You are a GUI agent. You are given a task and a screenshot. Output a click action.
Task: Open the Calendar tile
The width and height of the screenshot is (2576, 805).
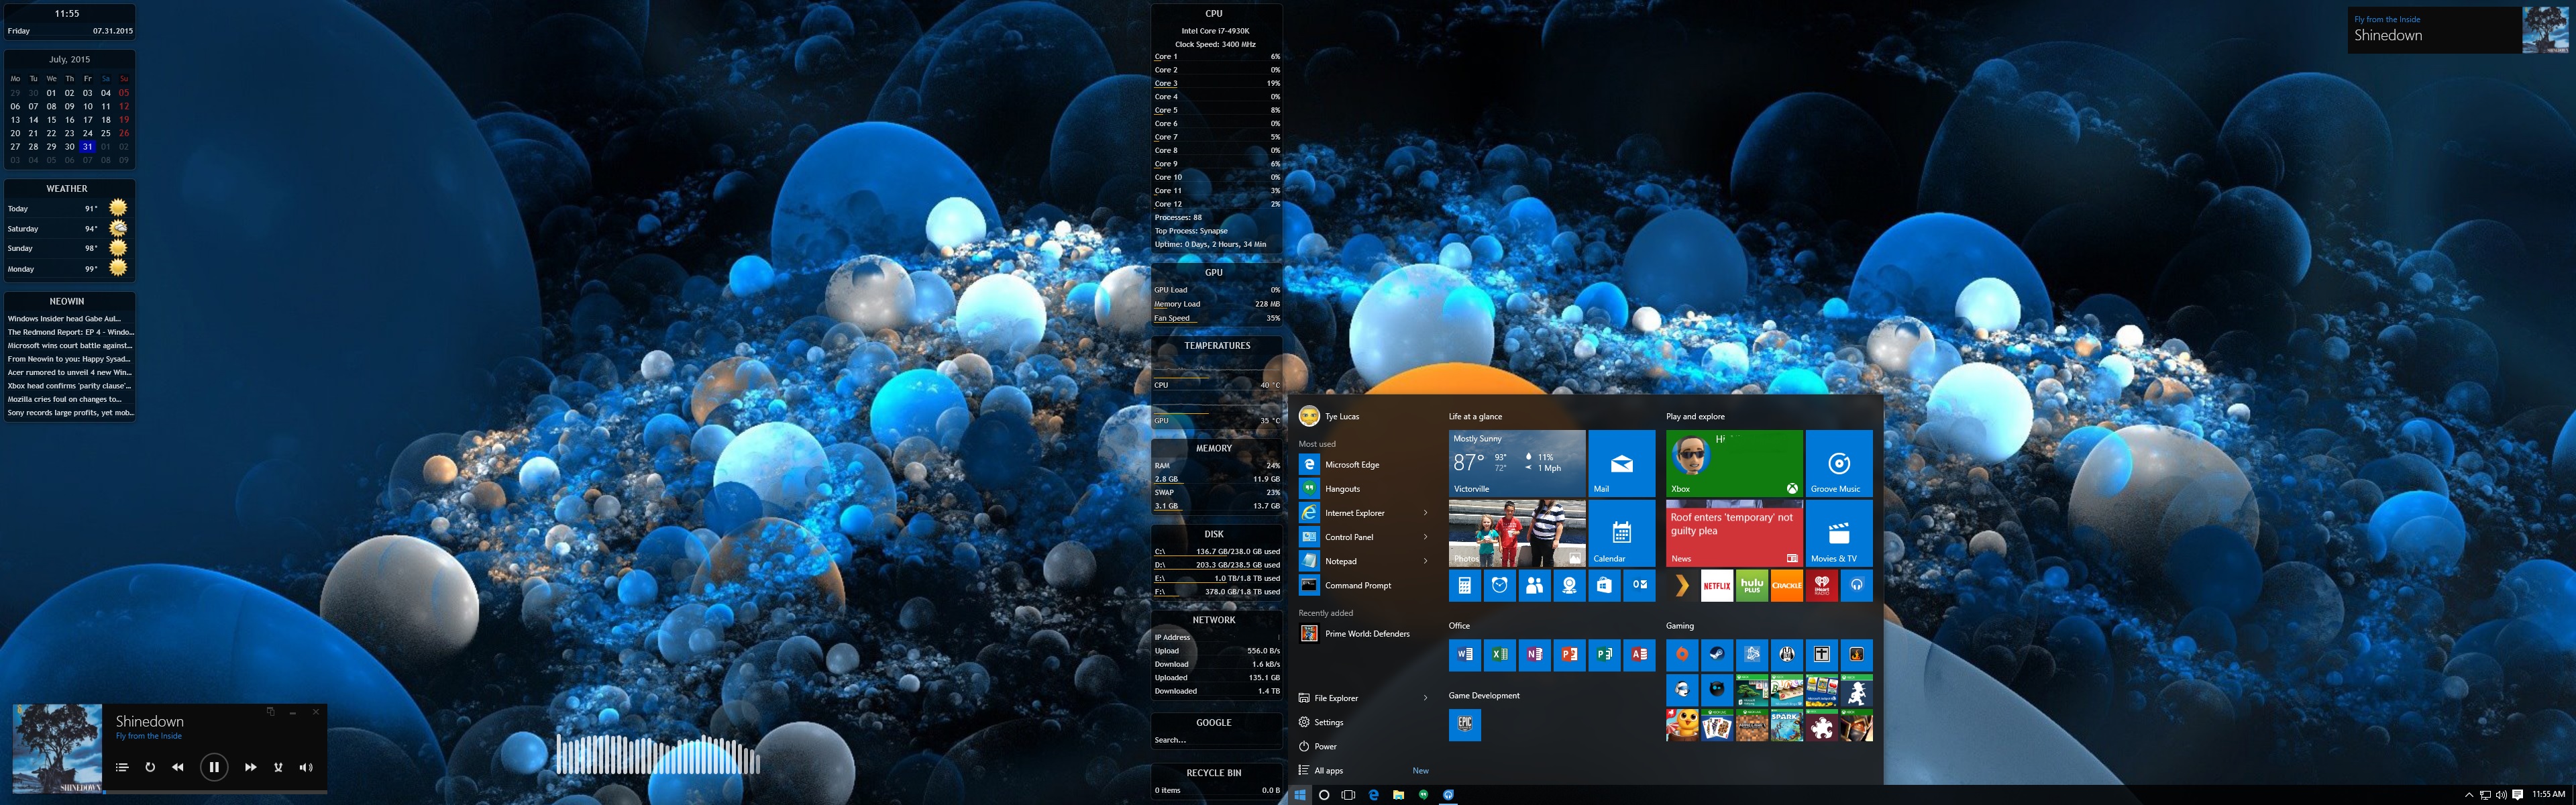coord(1621,533)
